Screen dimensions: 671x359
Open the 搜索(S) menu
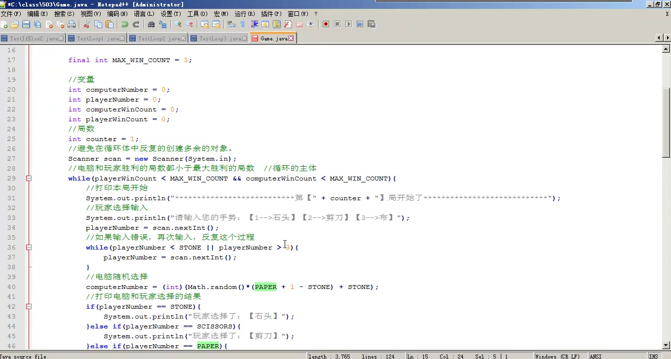(x=64, y=14)
